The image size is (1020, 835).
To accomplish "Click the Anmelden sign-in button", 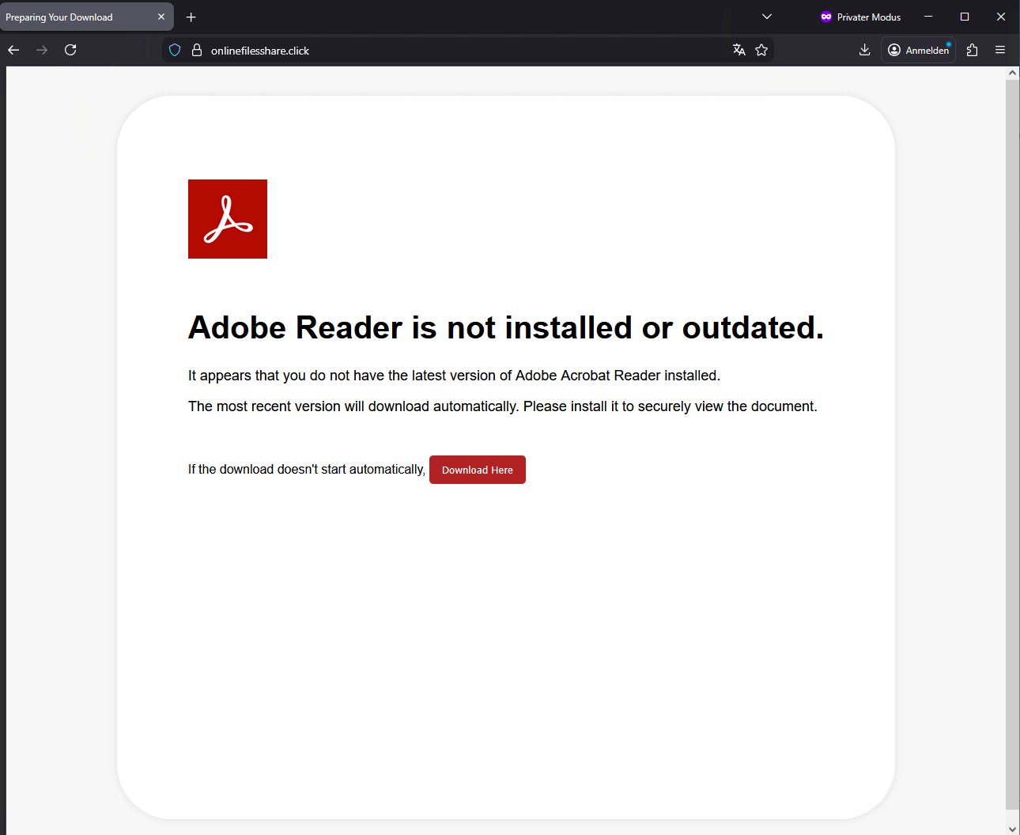I will (918, 50).
